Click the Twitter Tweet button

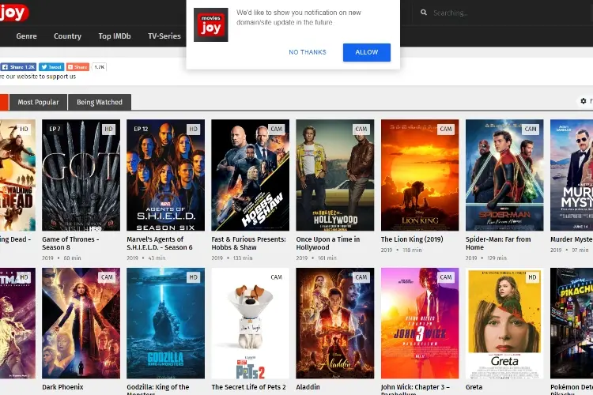pos(51,67)
